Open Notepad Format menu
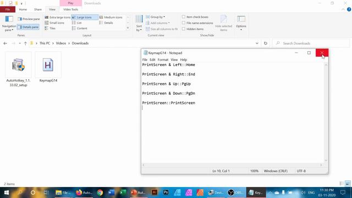This screenshot has height=198, width=352. (163, 60)
